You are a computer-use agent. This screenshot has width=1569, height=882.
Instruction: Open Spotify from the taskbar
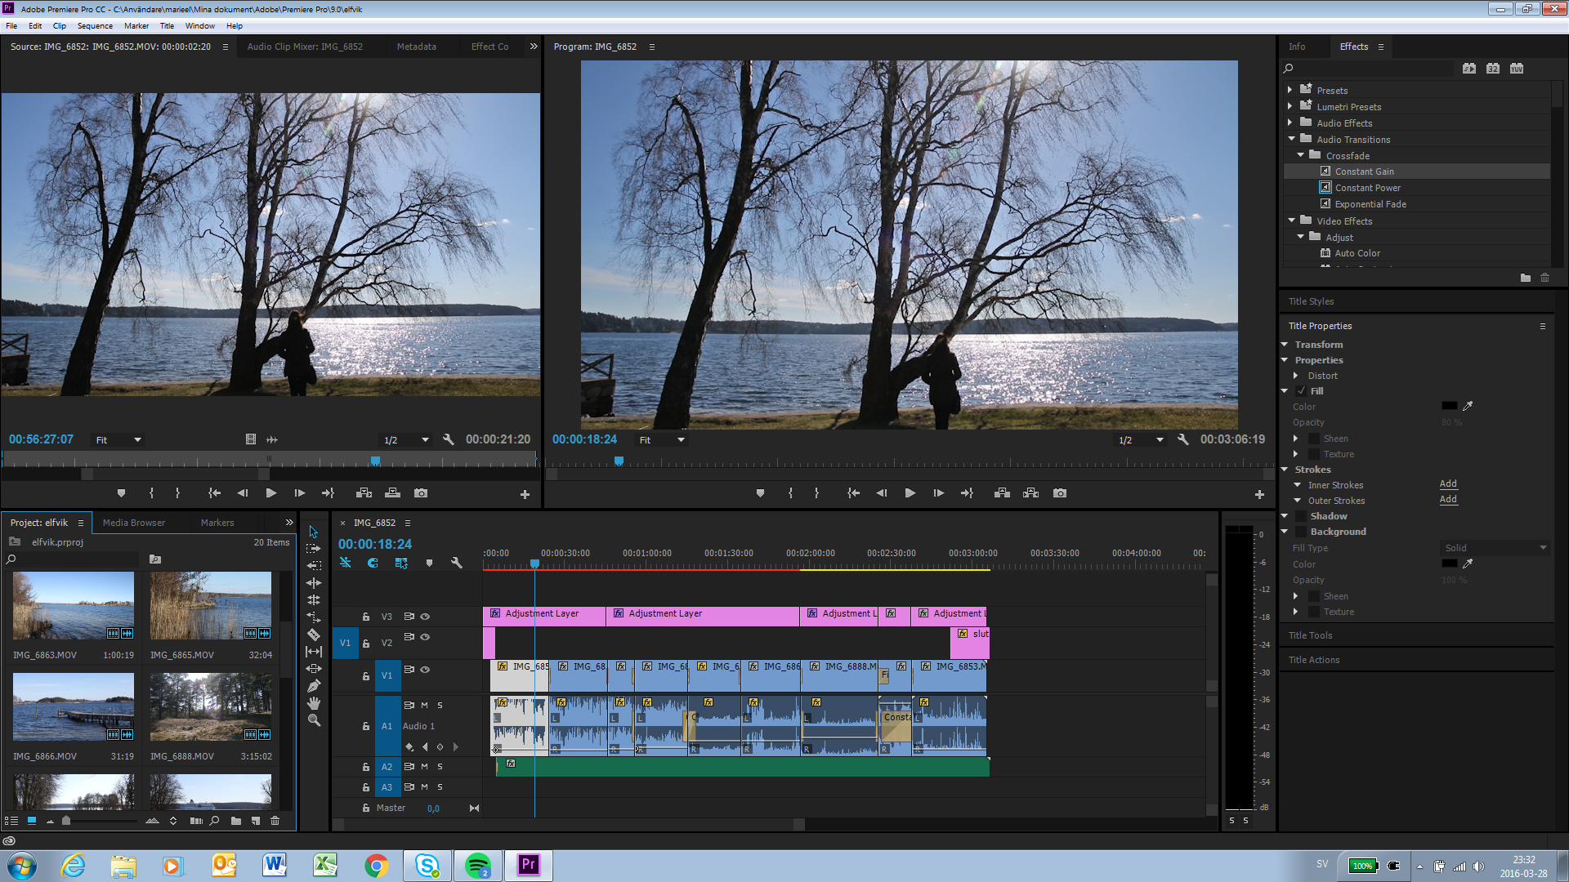click(478, 865)
